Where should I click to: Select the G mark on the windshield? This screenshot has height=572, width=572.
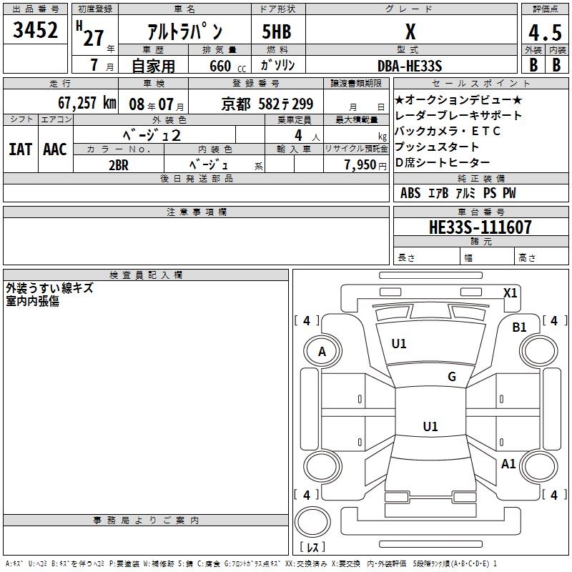pos(452,376)
